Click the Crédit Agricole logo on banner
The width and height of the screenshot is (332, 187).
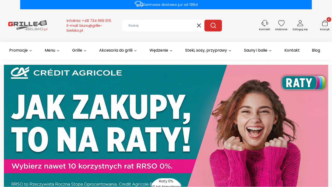pyautogui.click(x=66, y=73)
